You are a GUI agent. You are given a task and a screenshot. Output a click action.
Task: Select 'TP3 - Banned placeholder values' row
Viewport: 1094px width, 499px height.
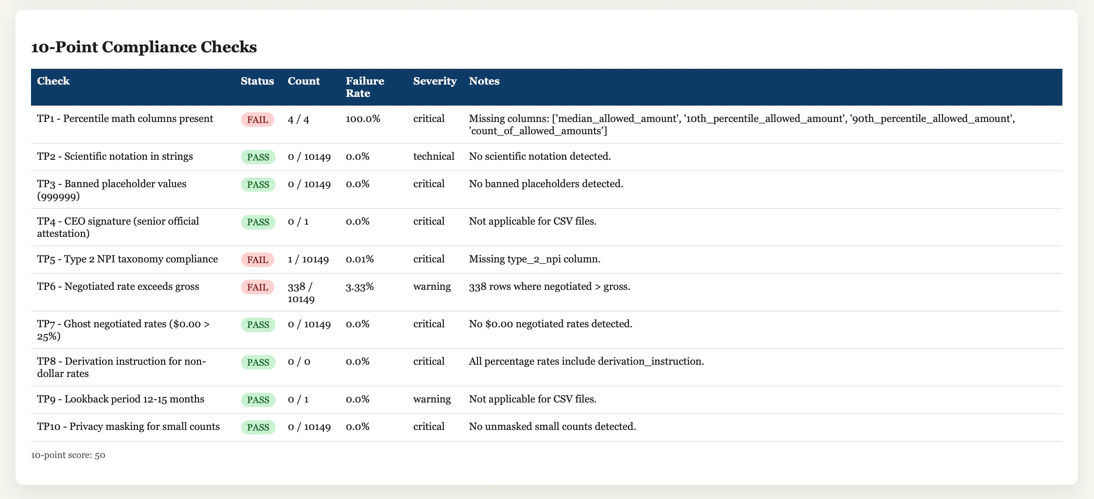pyautogui.click(x=112, y=190)
